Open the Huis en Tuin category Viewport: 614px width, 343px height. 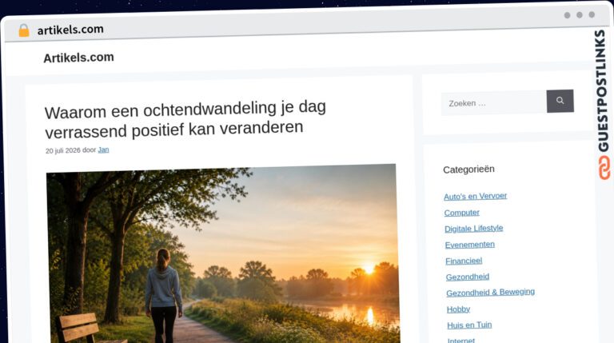(x=469, y=325)
